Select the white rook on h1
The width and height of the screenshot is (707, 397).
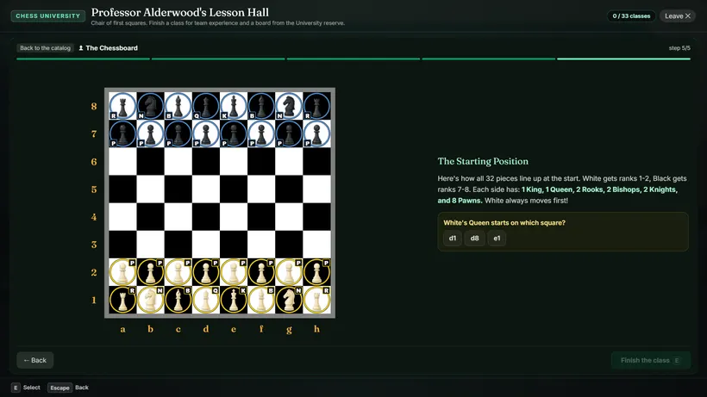point(316,300)
